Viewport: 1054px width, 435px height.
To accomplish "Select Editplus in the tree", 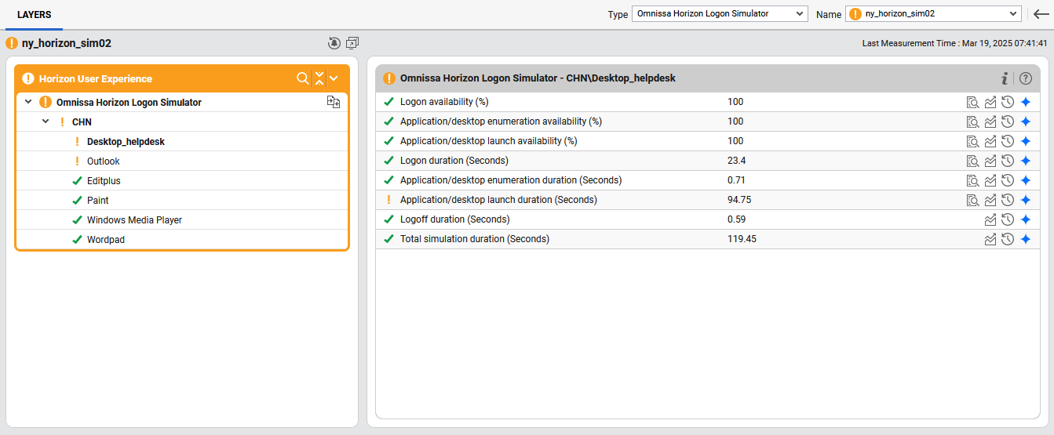I will [x=104, y=181].
